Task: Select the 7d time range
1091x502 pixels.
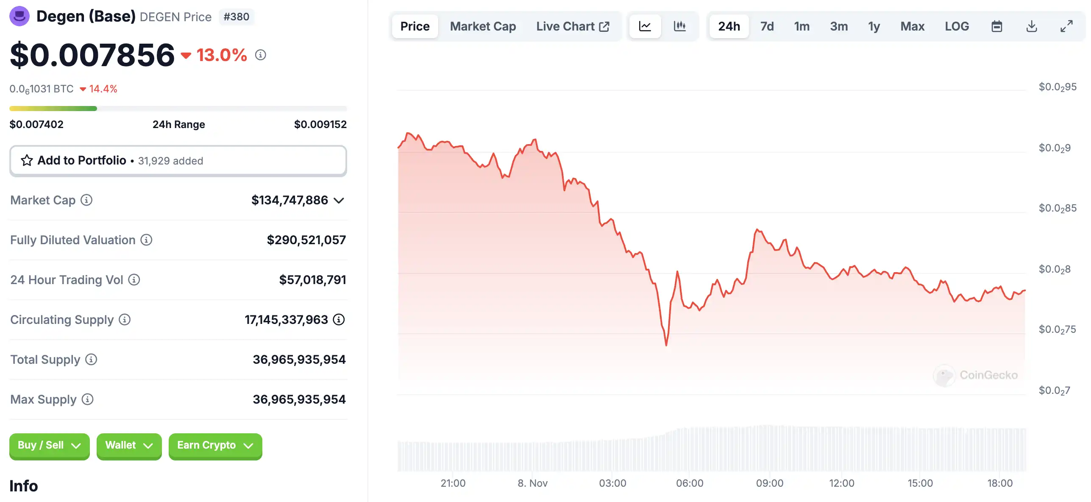Action: 767,26
